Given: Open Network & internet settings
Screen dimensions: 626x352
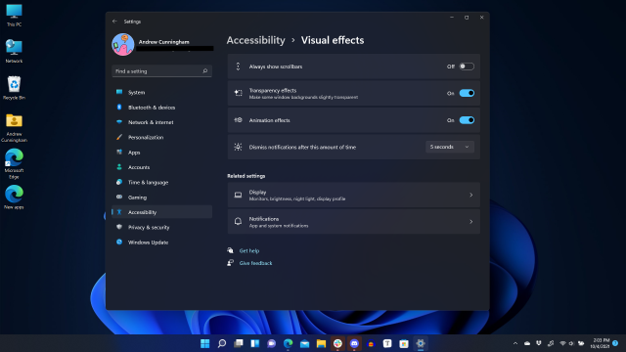Looking at the screenshot, I should [161, 122].
